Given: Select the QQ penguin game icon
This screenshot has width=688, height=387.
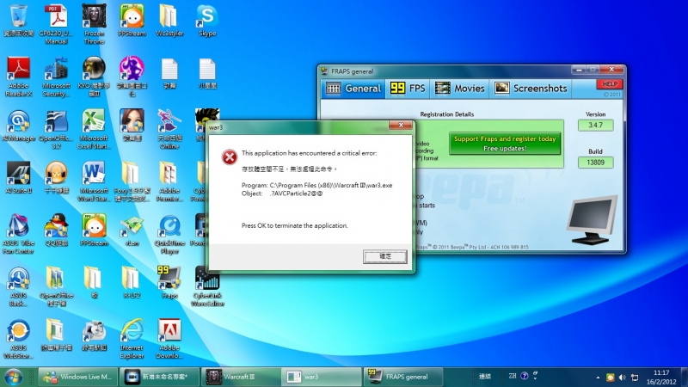Looking at the screenshot, I should [56, 230].
